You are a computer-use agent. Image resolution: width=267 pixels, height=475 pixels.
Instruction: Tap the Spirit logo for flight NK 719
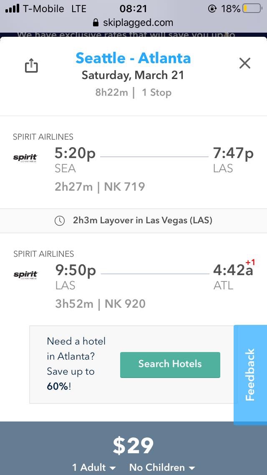coord(25,158)
